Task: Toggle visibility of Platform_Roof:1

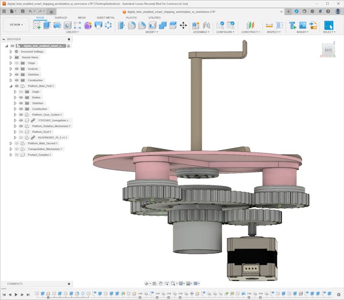Action: point(21,132)
